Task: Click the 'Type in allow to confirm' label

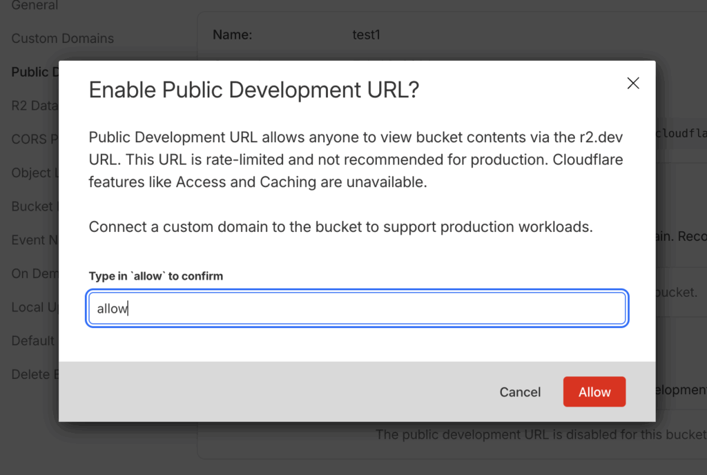Action: [x=156, y=276]
